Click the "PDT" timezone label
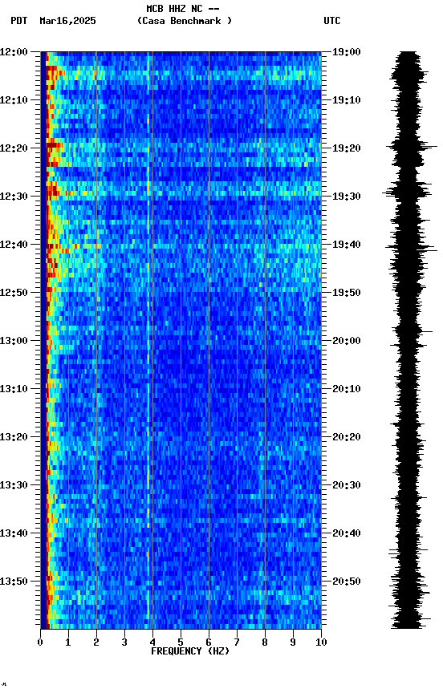Viewport: 443px width, 693px height. 19,21
